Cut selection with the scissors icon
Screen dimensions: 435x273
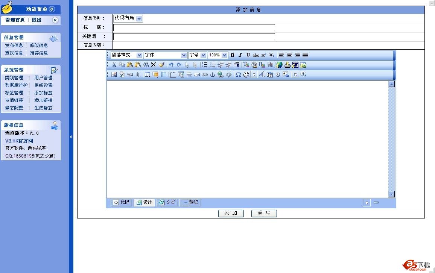pos(114,65)
